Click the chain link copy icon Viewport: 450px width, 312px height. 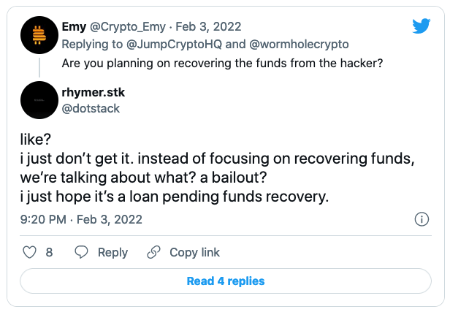pos(153,252)
